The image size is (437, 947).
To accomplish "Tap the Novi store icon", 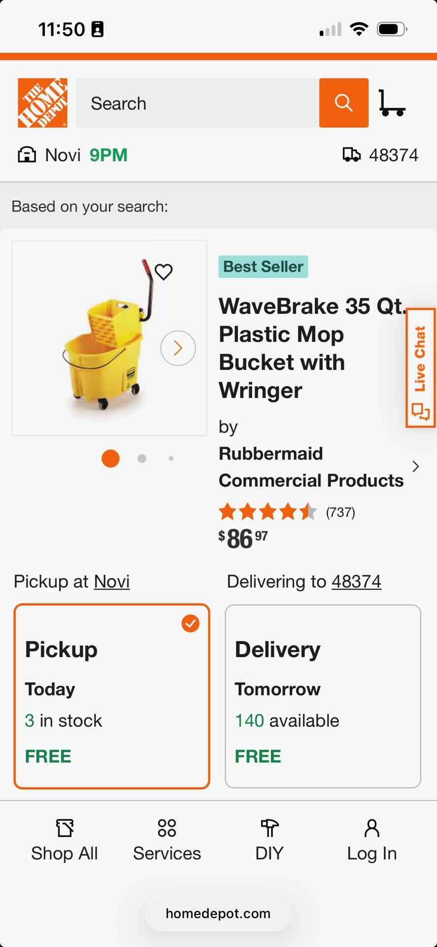I will click(x=27, y=155).
